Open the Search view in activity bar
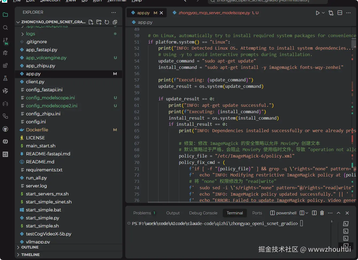This screenshot has width=358, height=260. [5, 28]
